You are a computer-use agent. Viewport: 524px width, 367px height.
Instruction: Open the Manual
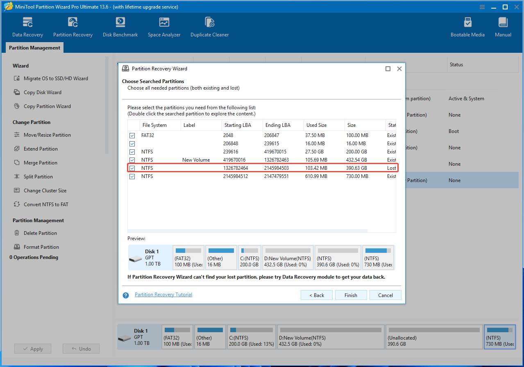pos(503,27)
